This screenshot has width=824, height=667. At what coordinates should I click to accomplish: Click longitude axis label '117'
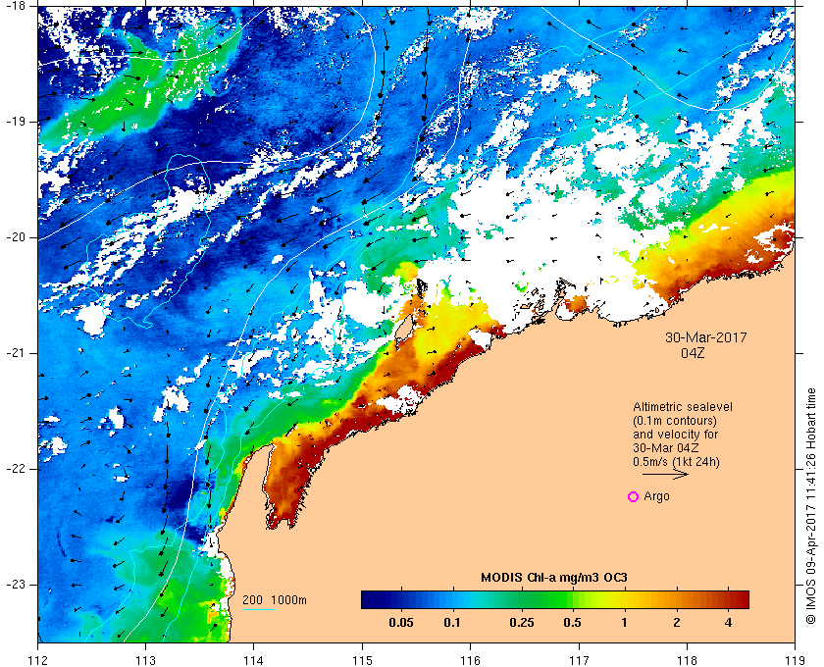point(579,660)
